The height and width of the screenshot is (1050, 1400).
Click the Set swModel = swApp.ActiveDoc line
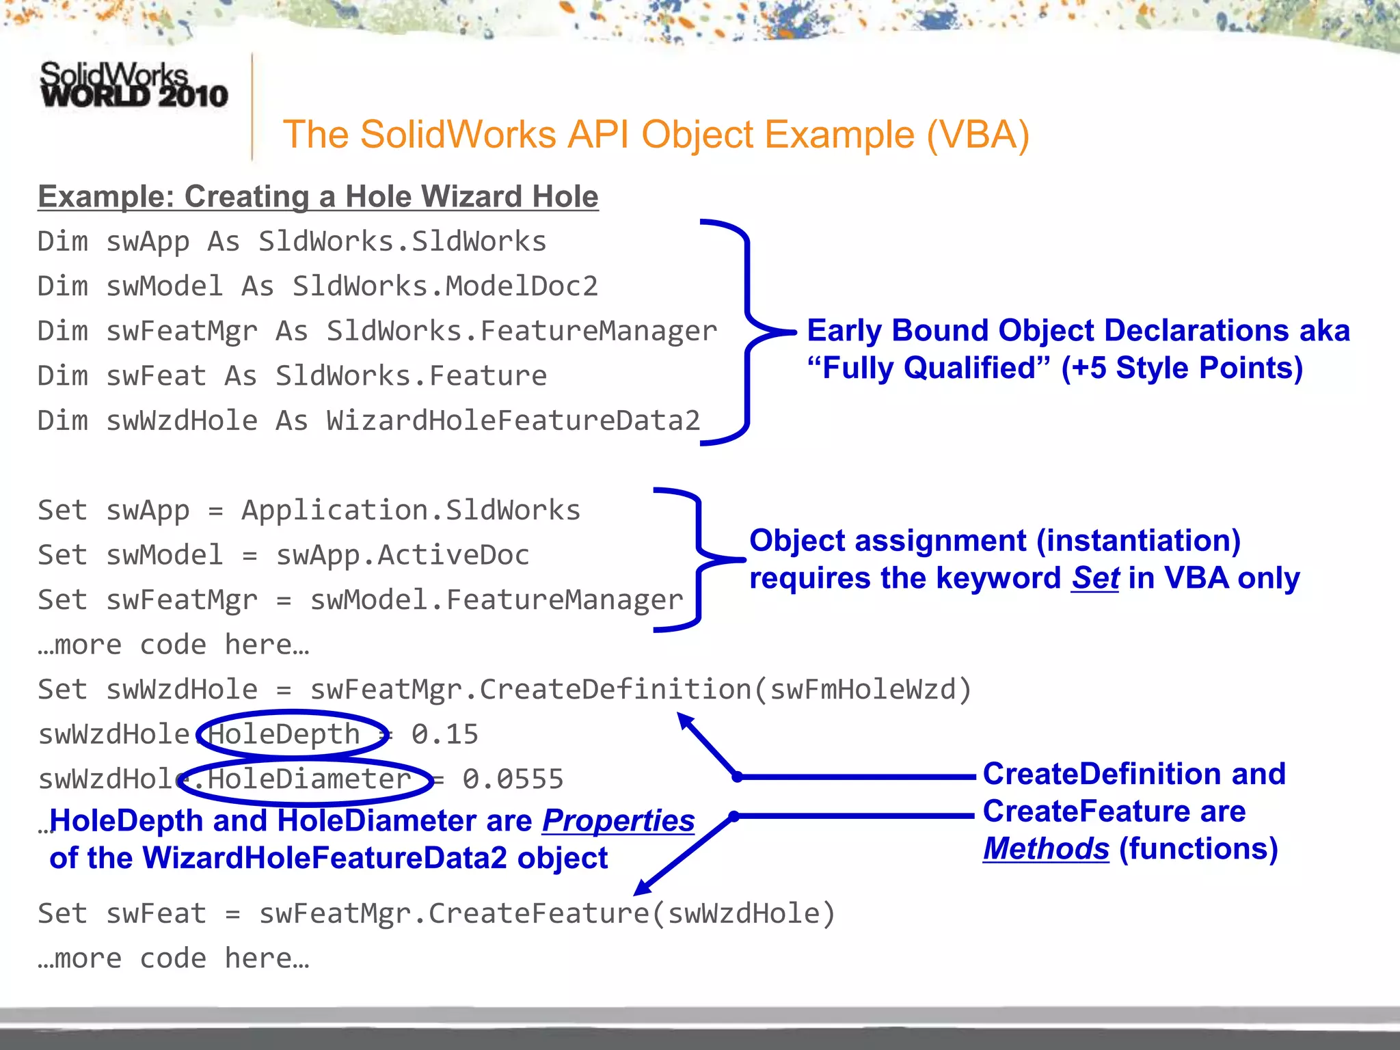coord(283,555)
